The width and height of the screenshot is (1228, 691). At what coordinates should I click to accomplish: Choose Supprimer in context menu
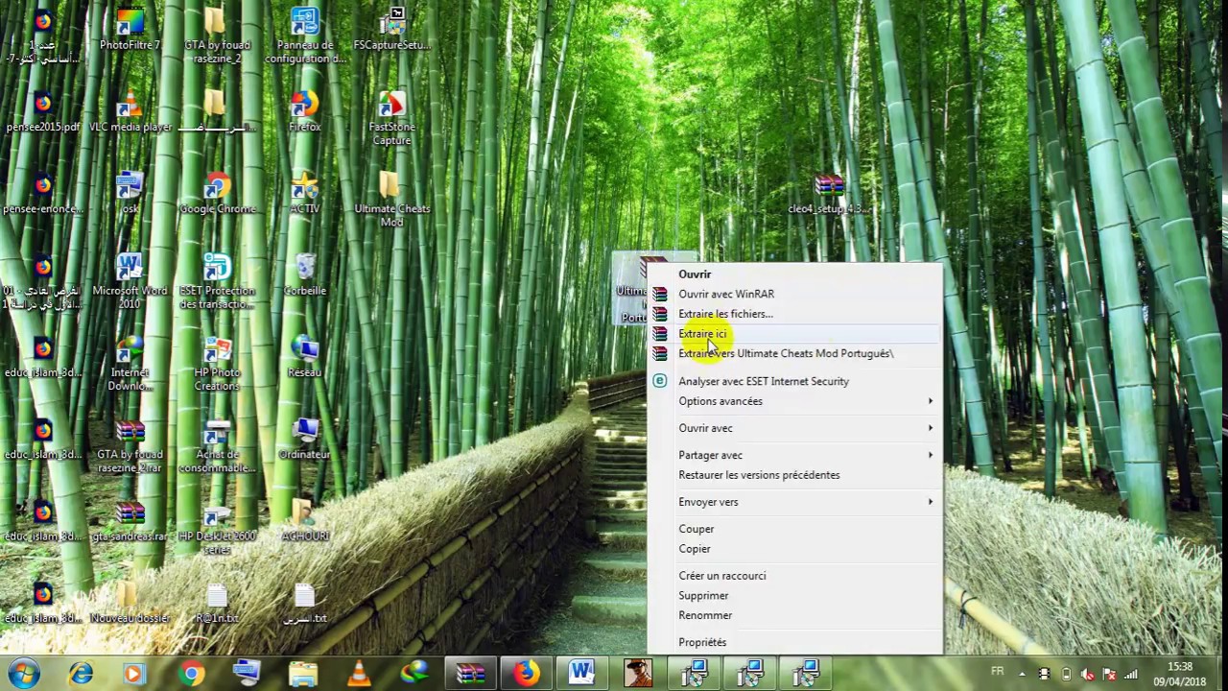794,596
